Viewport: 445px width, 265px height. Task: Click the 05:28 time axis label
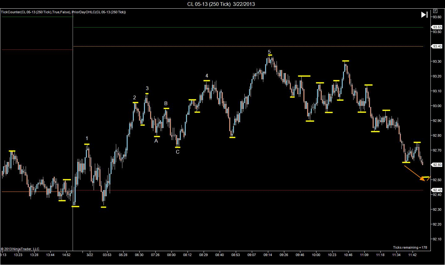click(123, 255)
